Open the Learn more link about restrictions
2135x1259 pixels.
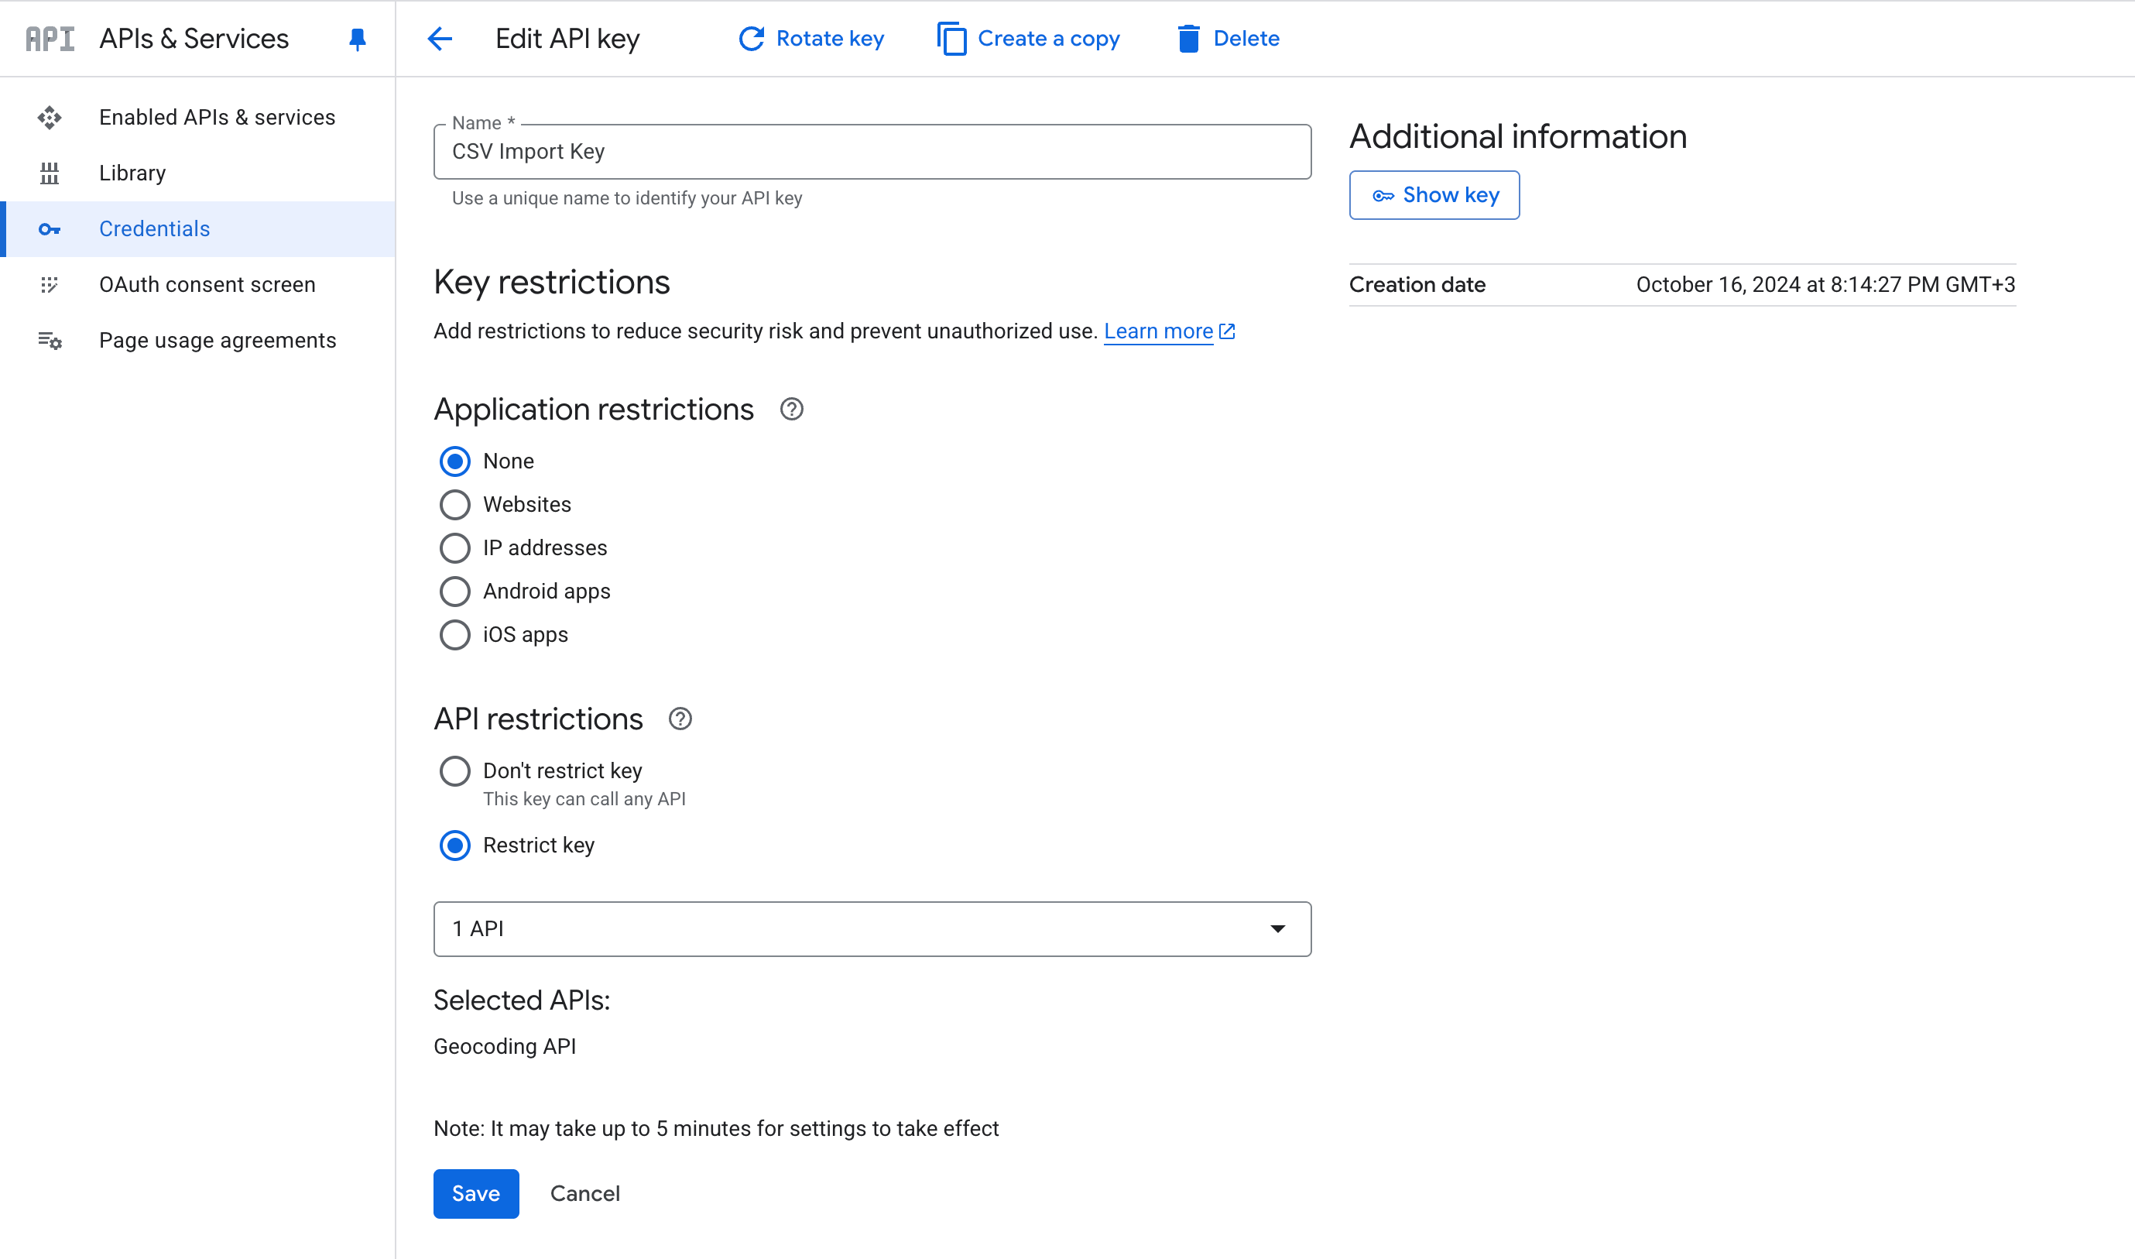point(1160,331)
